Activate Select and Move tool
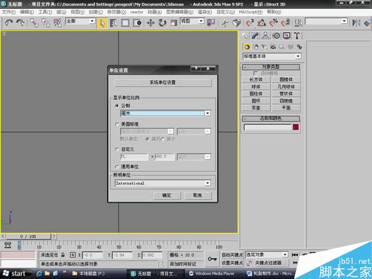 click(x=150, y=23)
